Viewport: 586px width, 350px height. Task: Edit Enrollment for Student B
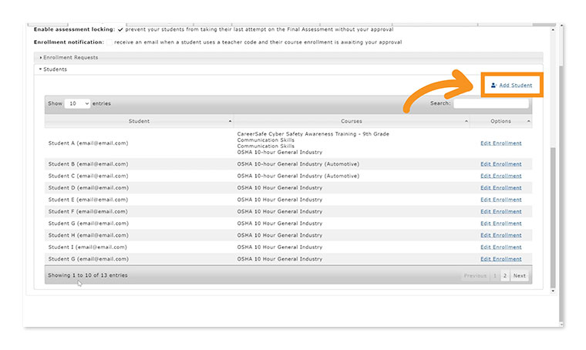pyautogui.click(x=500, y=164)
